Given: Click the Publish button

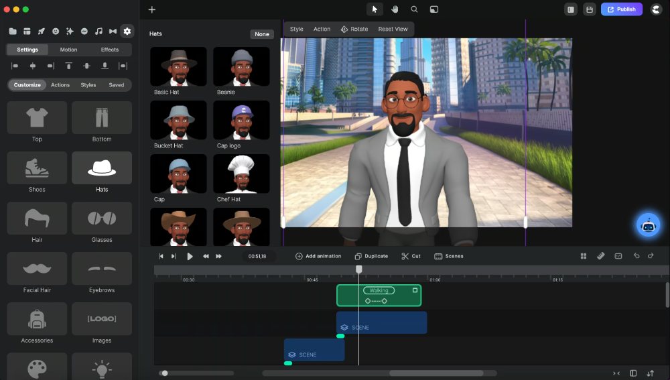Looking at the screenshot, I should tap(622, 9).
